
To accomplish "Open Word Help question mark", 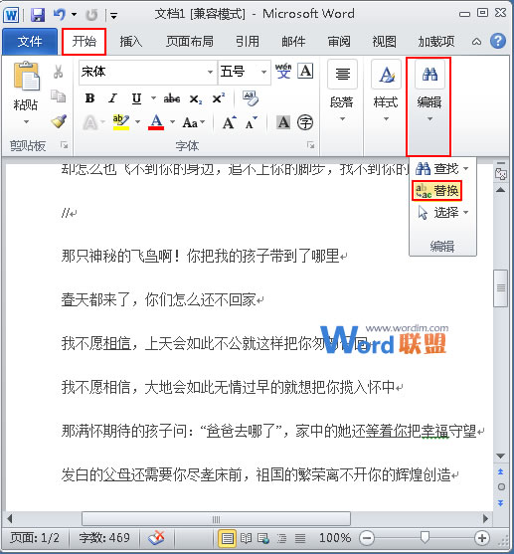I will pyautogui.click(x=498, y=41).
